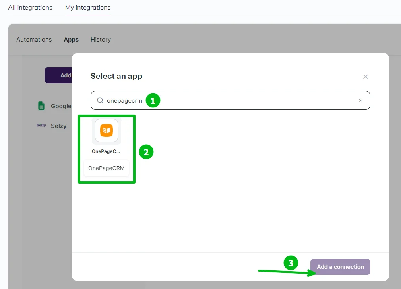Select the Selzy app entry in list
This screenshot has width=401, height=289.
click(x=51, y=126)
